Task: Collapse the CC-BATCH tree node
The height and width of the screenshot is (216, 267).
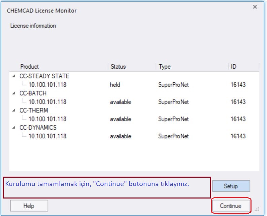Action: tap(14, 93)
